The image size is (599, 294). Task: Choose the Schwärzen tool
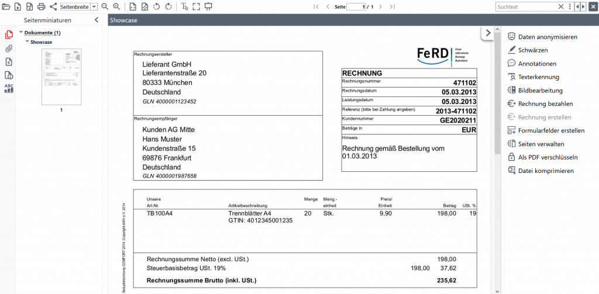click(x=528, y=50)
